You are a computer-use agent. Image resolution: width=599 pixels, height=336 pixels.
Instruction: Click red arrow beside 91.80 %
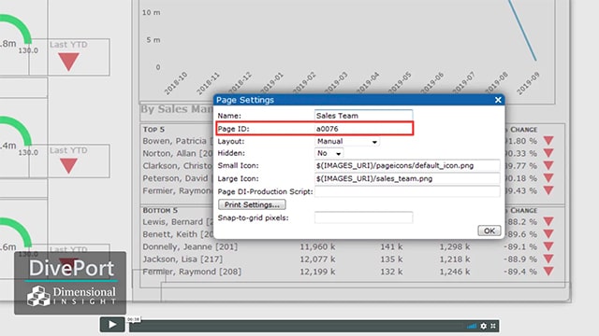[x=548, y=141]
